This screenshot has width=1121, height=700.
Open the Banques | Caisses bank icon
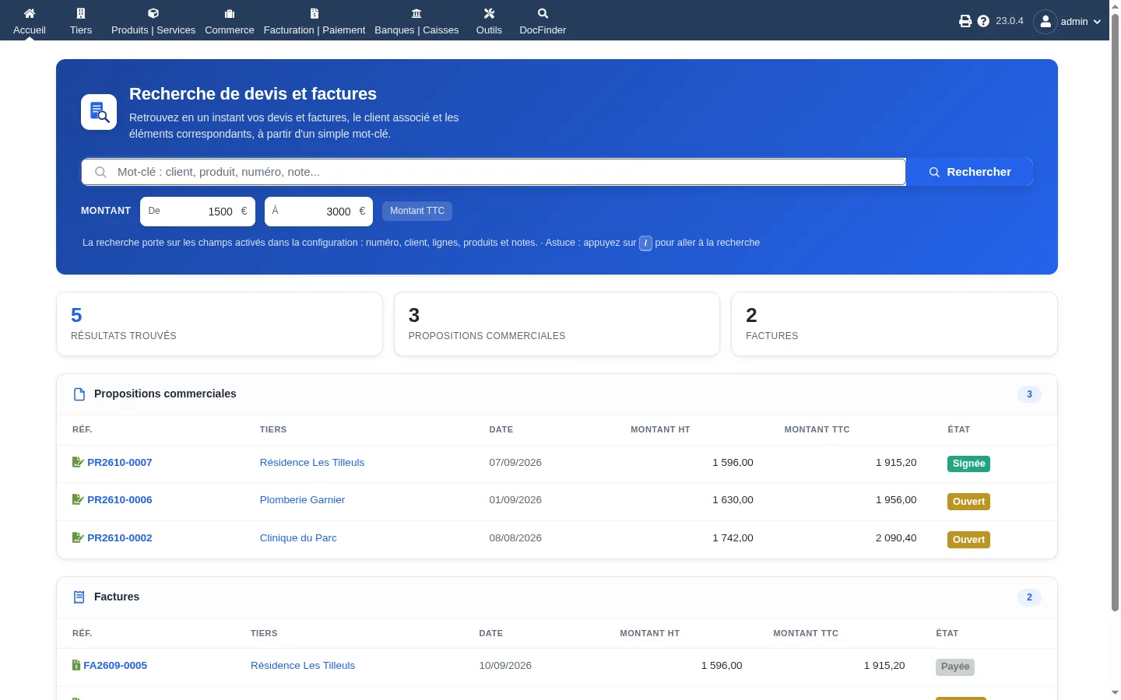tap(416, 13)
